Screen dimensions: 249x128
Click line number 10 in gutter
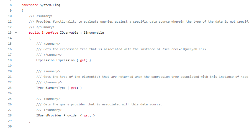coord(10,16)
